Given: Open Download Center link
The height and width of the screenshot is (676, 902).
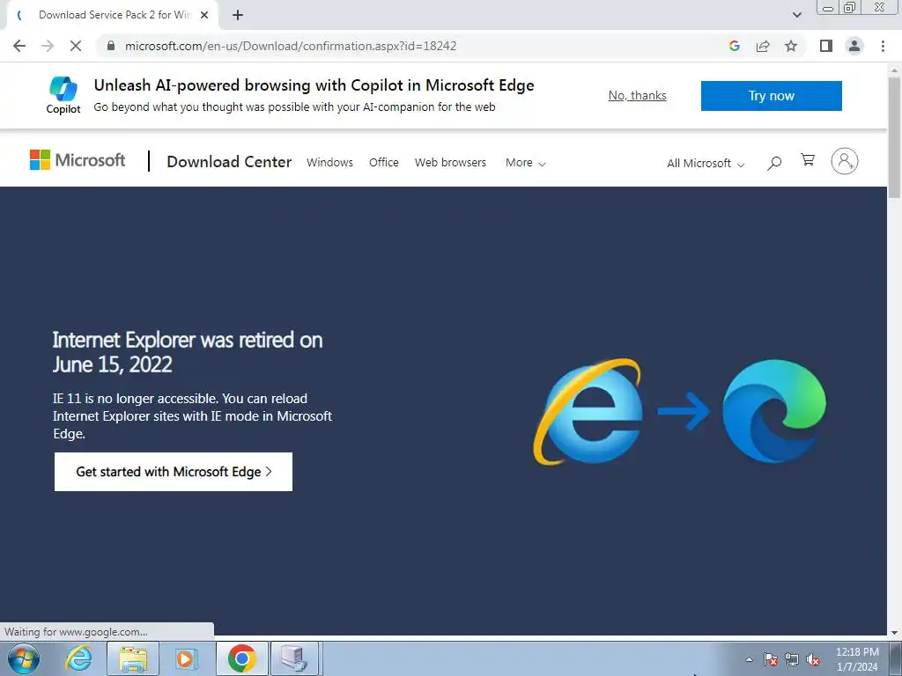Looking at the screenshot, I should pyautogui.click(x=229, y=162).
